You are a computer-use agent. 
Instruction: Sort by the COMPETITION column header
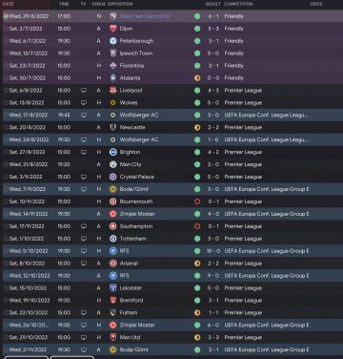click(x=238, y=4)
